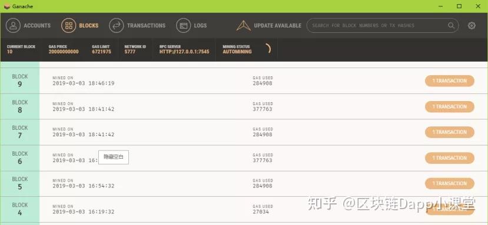Viewport: 488px width, 225px height.
Task: Click gas used 284908 in Block 9
Action: click(263, 83)
